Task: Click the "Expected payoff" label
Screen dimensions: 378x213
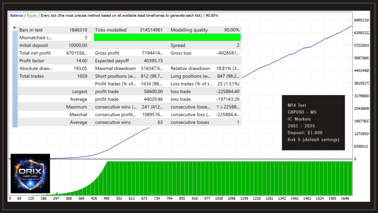Action: tap(112, 61)
